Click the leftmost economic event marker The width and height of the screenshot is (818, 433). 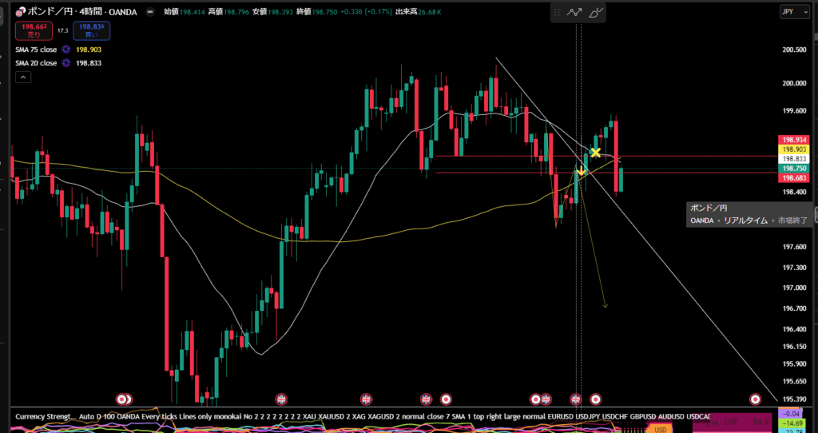122,398
